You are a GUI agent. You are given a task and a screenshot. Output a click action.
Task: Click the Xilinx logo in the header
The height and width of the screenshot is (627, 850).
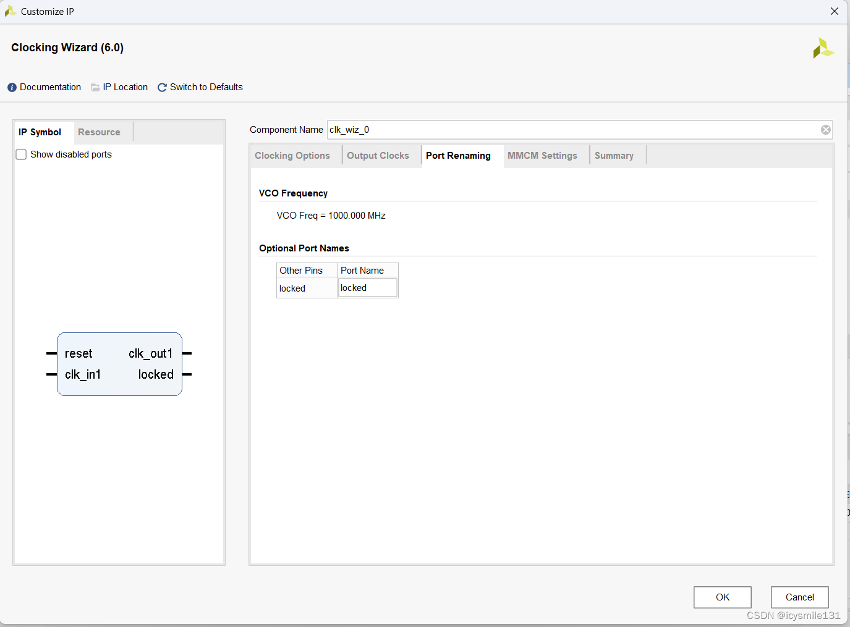(x=823, y=48)
